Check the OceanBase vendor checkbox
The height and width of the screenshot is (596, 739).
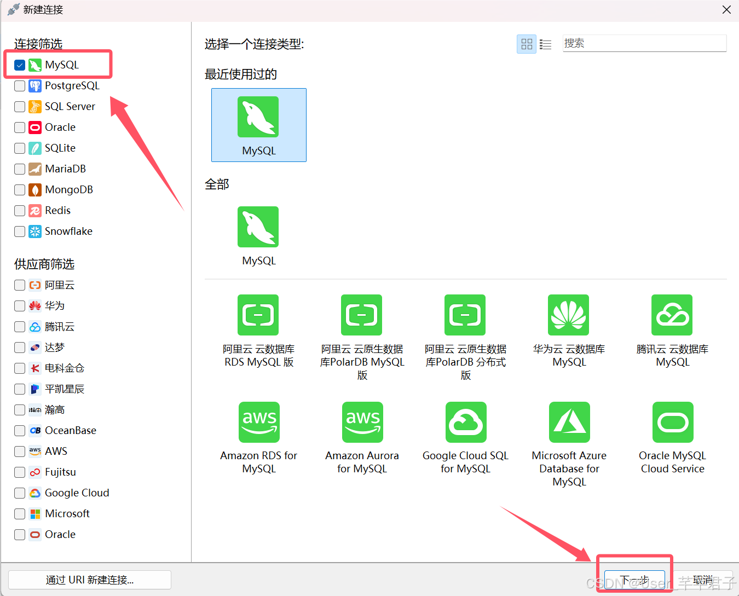tap(20, 431)
